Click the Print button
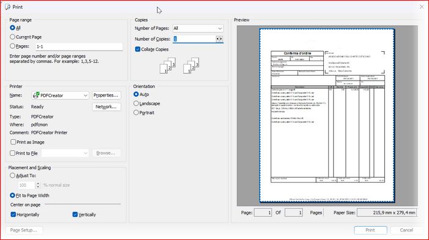This screenshot has width=429, height=240. click(370, 230)
